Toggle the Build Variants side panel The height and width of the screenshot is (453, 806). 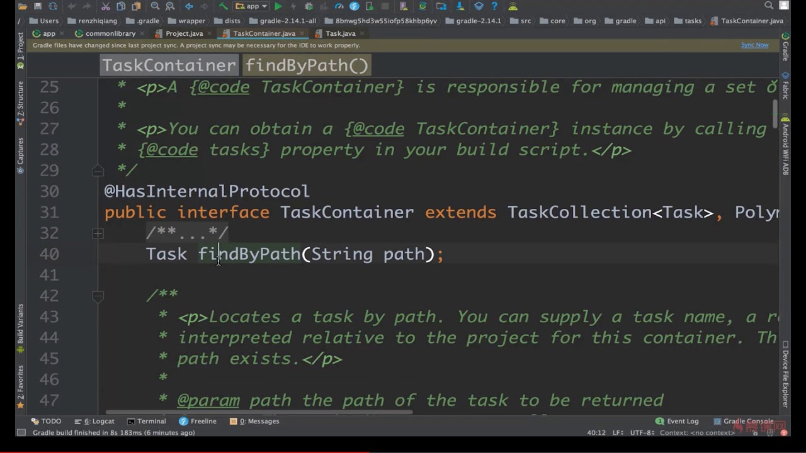tap(20, 328)
